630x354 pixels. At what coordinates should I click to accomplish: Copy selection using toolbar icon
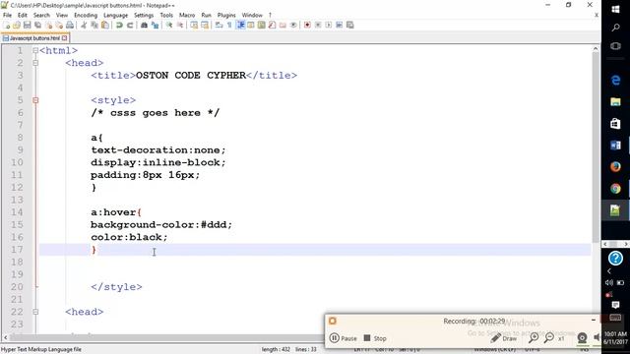94,25
